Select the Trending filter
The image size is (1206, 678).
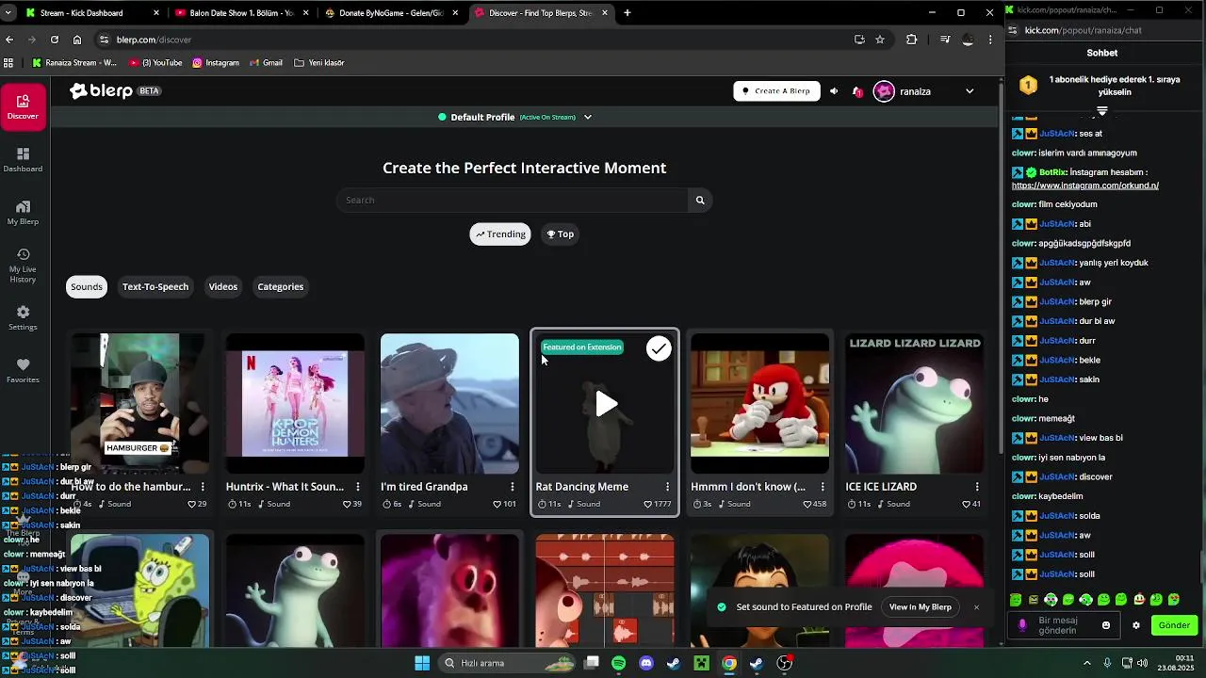pos(500,234)
